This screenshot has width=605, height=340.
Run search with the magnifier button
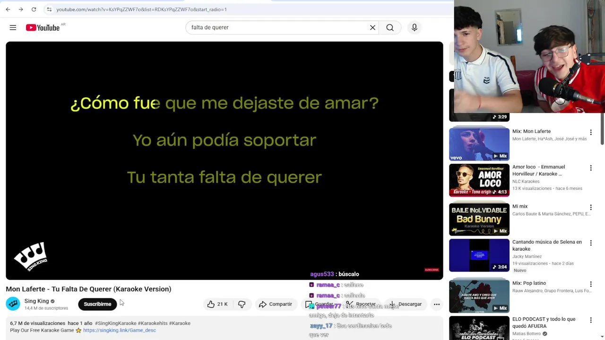coord(390,27)
